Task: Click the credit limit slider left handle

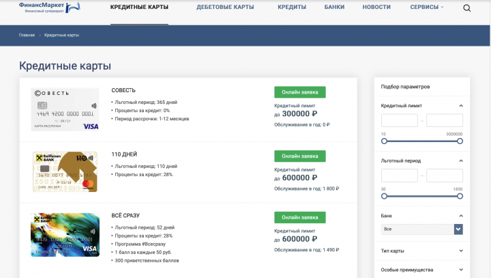Action: (384, 141)
